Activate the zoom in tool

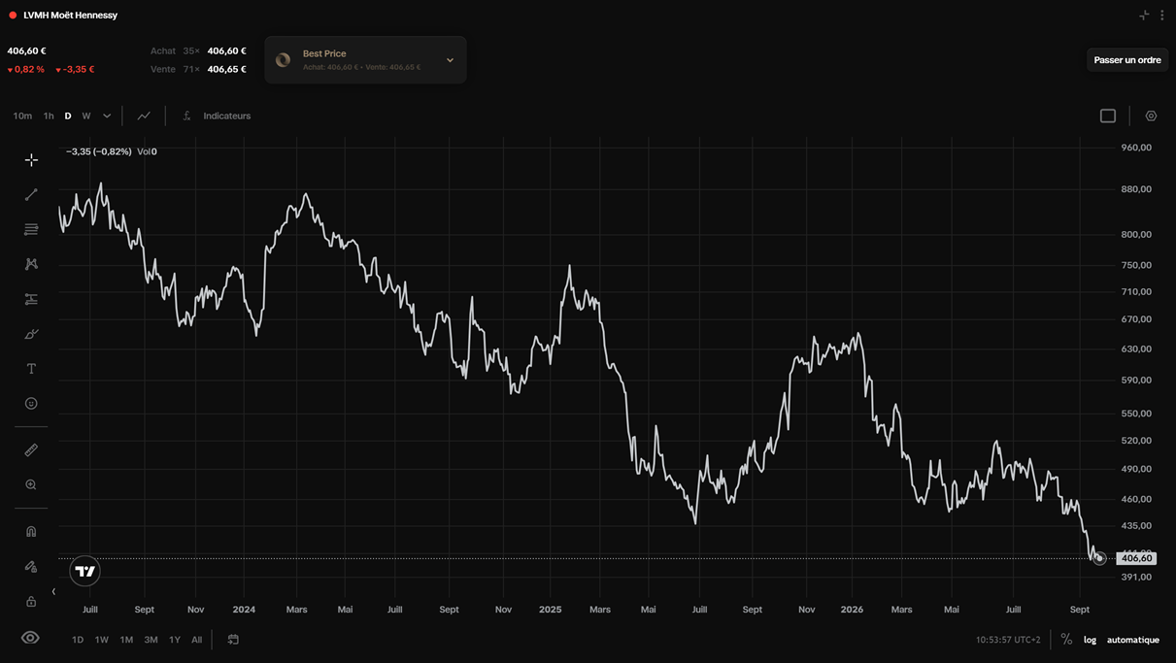click(x=31, y=484)
